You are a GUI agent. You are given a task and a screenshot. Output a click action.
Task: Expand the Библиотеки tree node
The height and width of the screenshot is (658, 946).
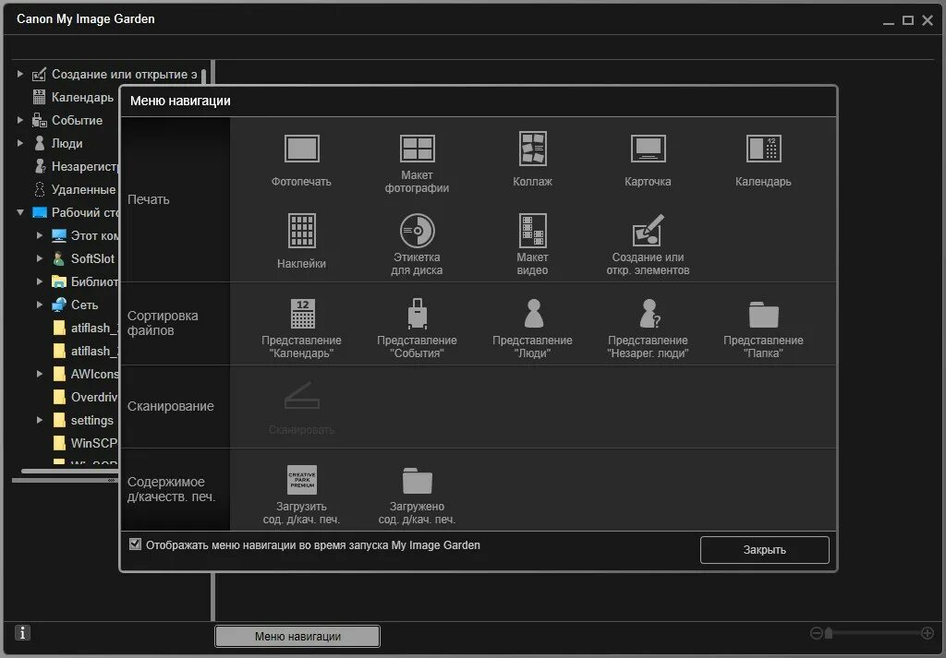pyautogui.click(x=39, y=281)
